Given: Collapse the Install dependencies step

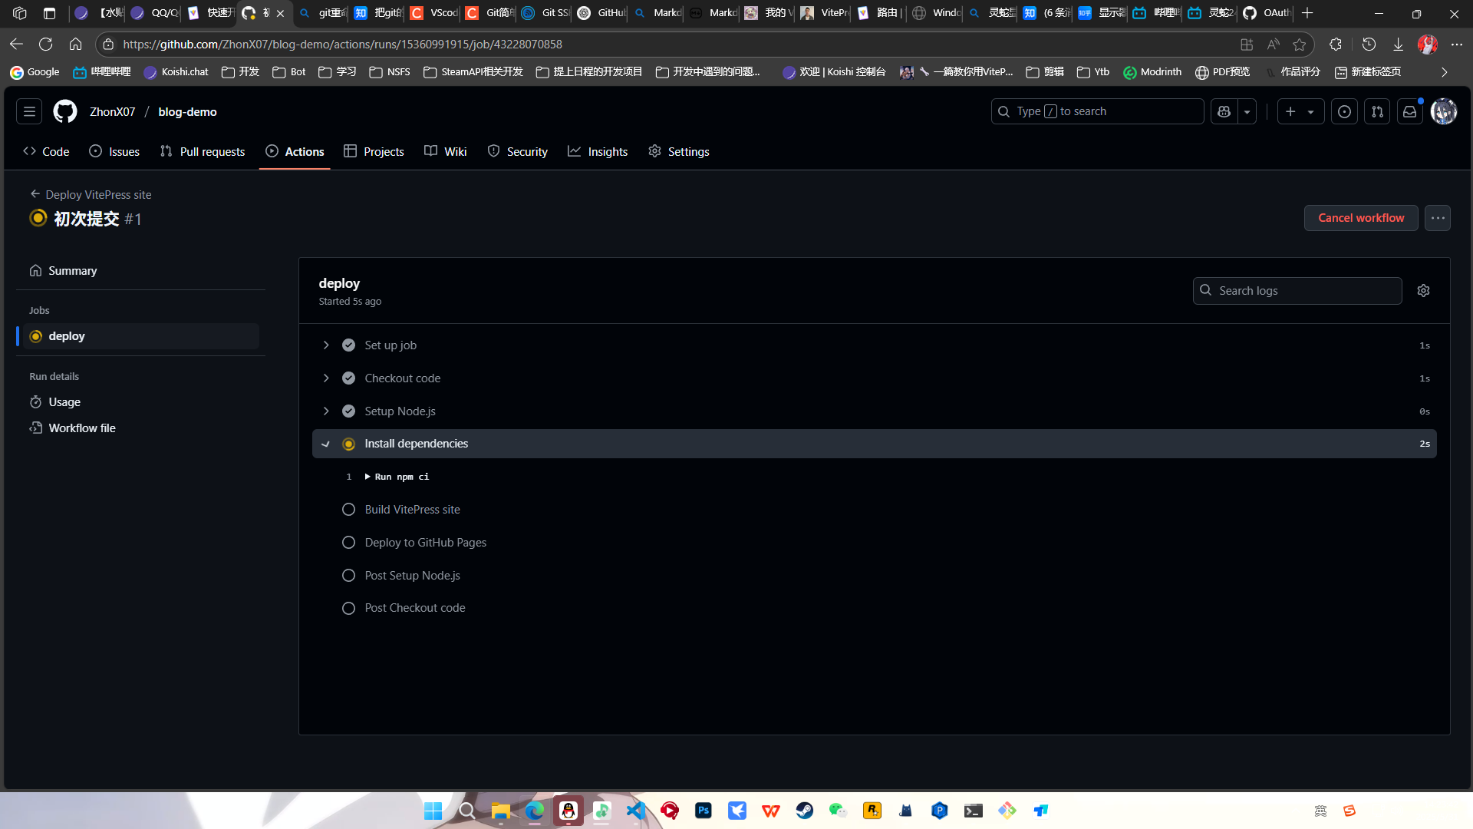Looking at the screenshot, I should coord(875,444).
